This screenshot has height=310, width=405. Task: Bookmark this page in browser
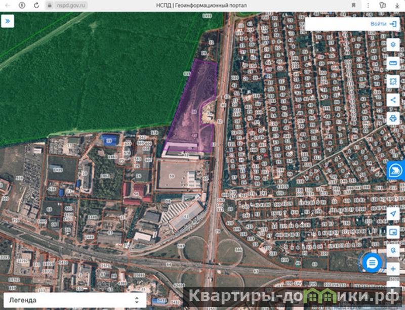tap(353, 5)
